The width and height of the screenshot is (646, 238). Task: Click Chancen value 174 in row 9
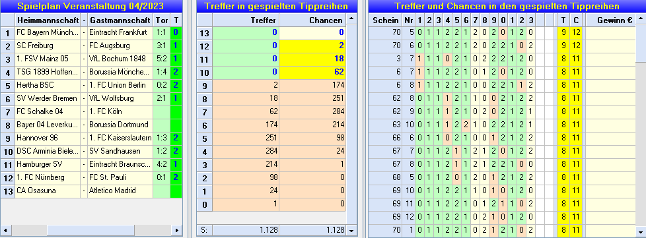[x=312, y=85]
